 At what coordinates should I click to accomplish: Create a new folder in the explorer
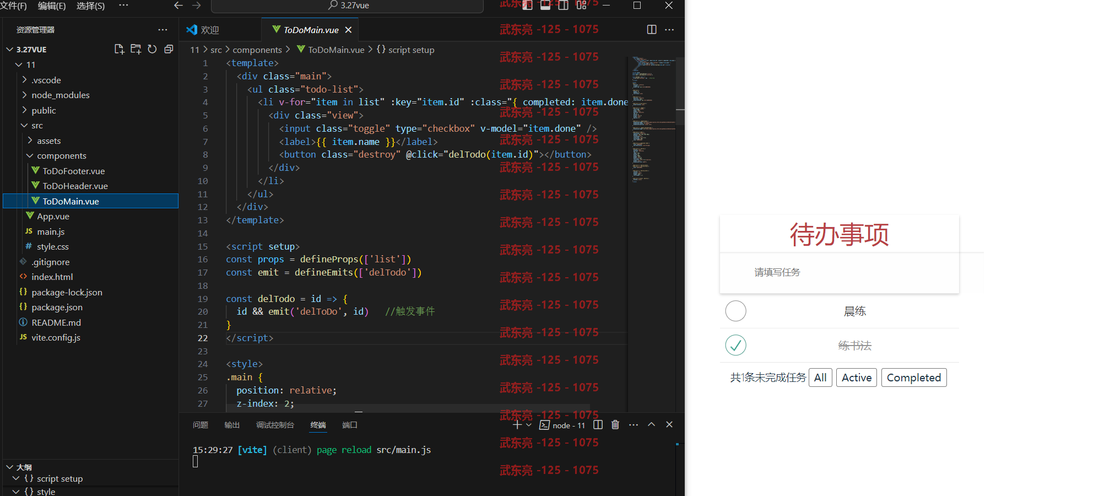[136, 49]
